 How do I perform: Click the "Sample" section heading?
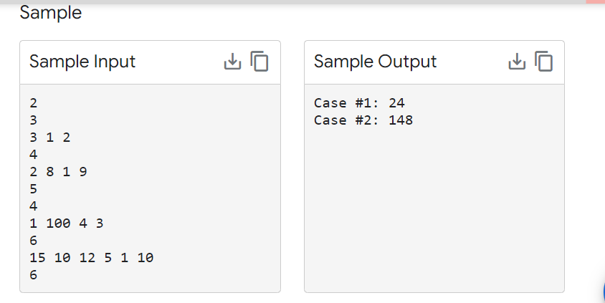50,12
